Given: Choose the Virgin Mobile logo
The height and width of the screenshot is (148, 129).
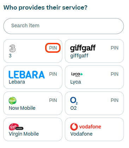Looking at the screenshot, I should tap(16, 127).
